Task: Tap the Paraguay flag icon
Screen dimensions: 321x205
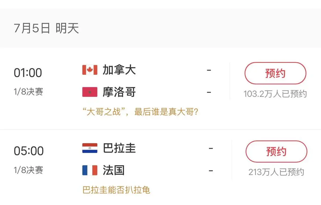Action: [x=90, y=148]
